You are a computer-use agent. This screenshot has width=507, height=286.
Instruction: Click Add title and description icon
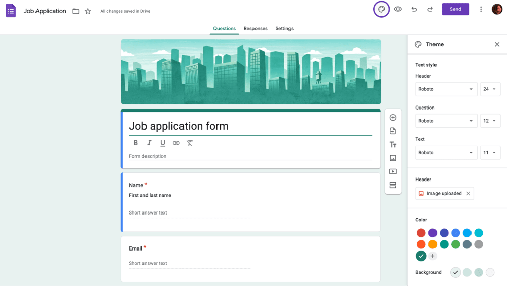(x=393, y=145)
